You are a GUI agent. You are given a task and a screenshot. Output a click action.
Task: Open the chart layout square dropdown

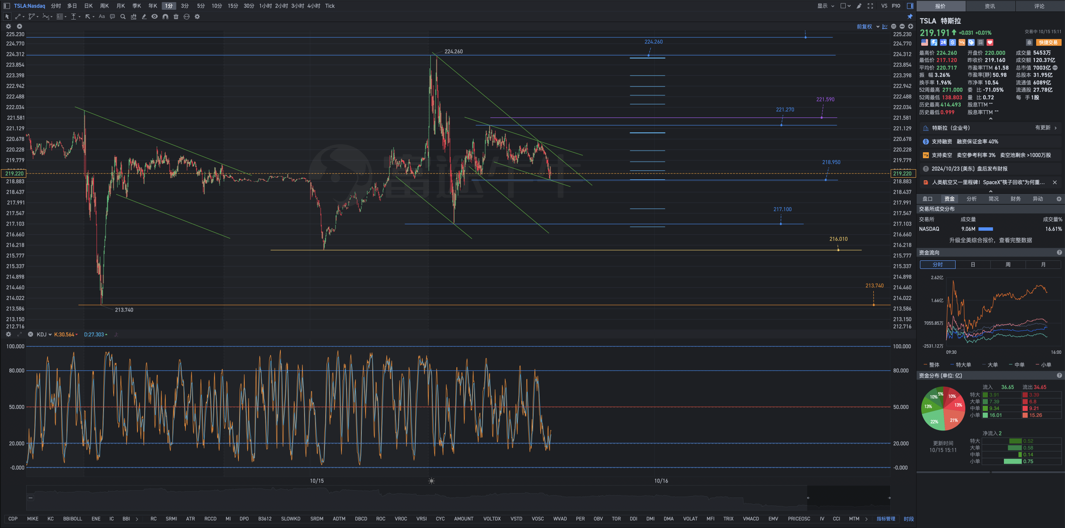pos(845,6)
